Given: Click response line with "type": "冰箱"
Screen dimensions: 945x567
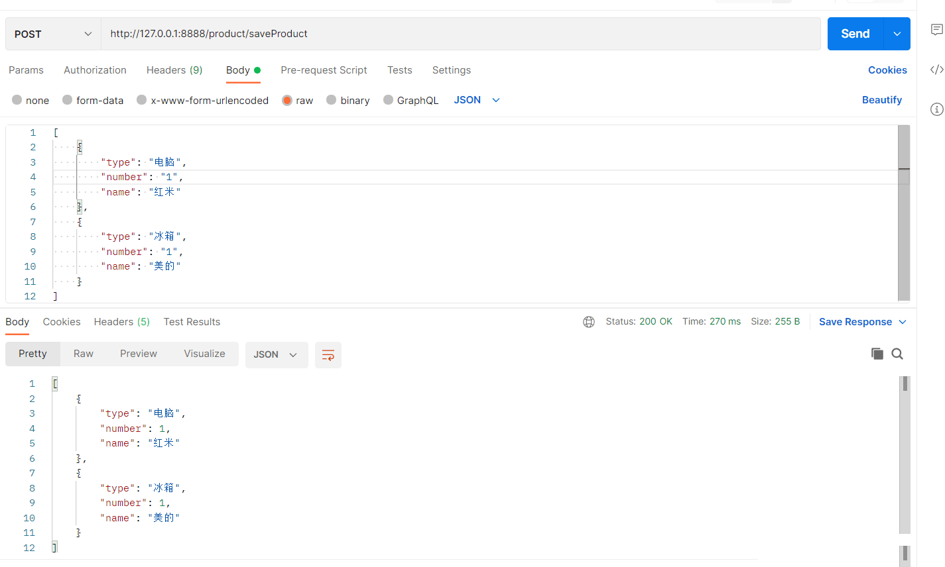Looking at the screenshot, I should pos(143,488).
